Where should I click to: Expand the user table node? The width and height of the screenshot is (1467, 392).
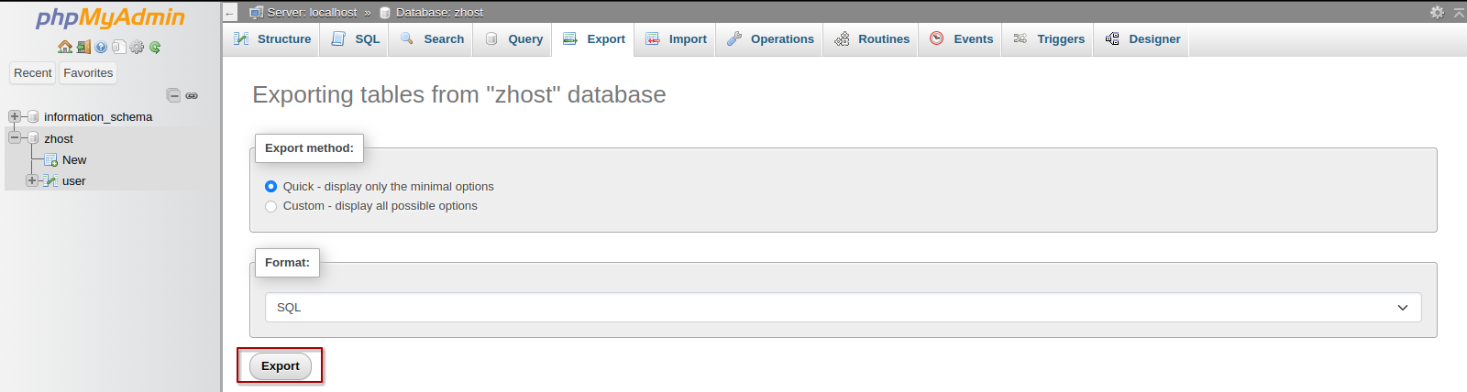[32, 180]
